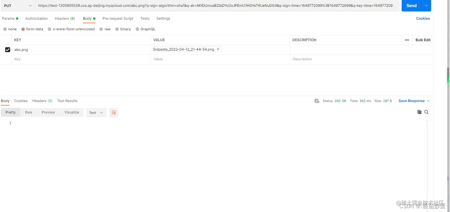Select the binary body type
450x212 pixels.
[123, 29]
